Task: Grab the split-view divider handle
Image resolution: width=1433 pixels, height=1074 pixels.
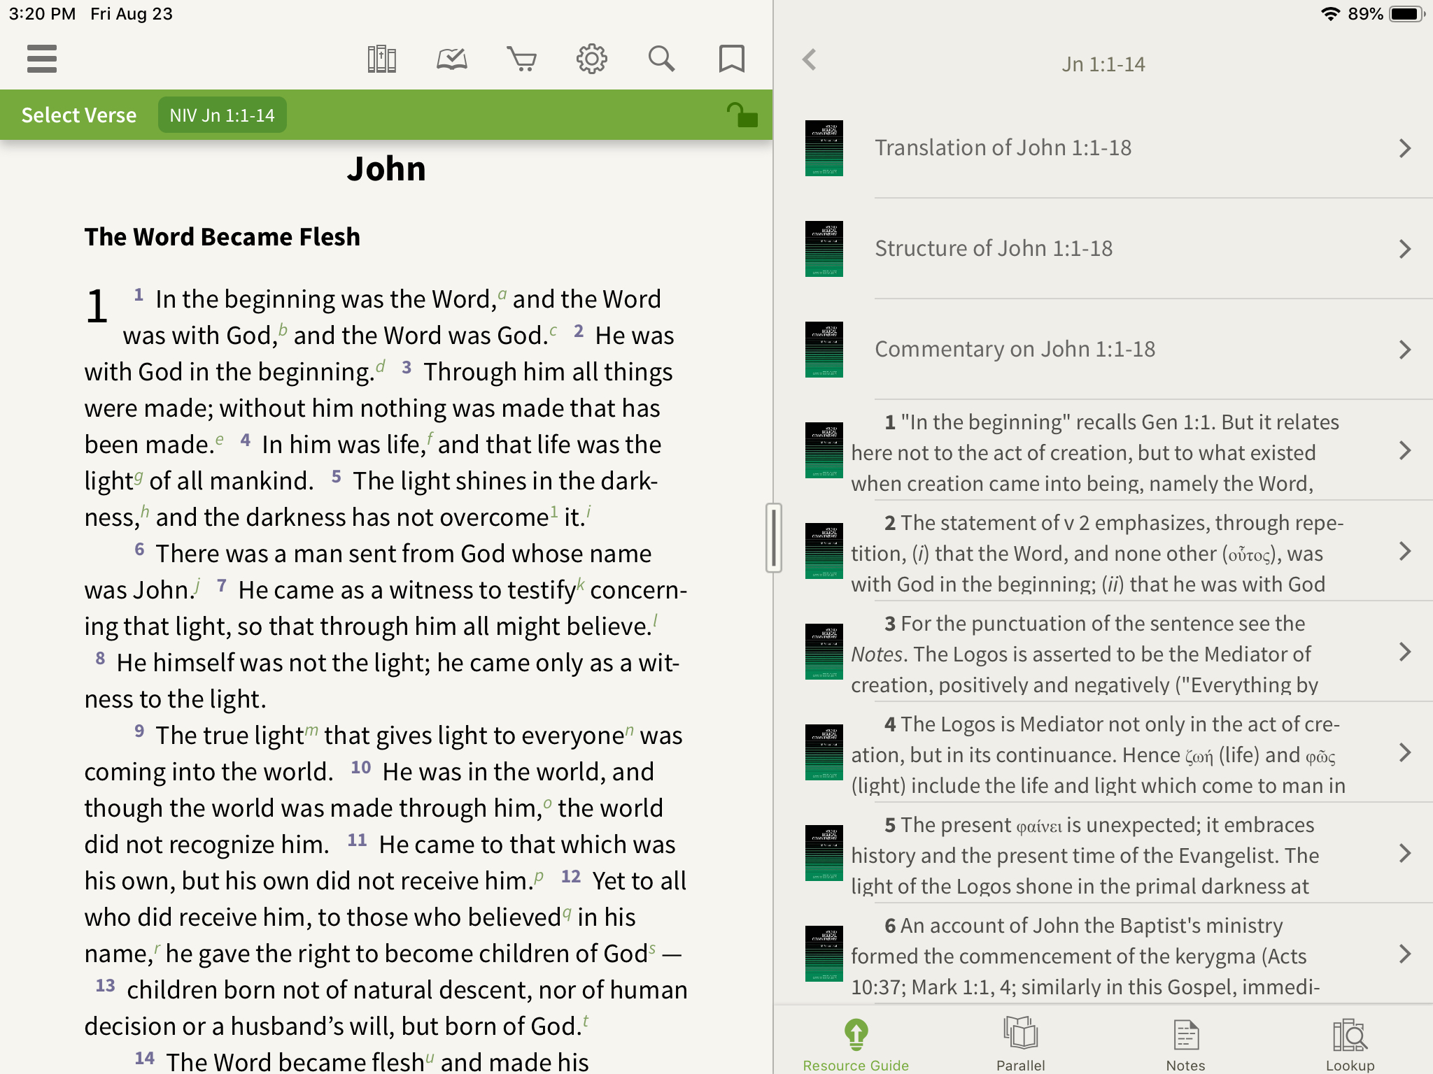Action: tap(773, 538)
